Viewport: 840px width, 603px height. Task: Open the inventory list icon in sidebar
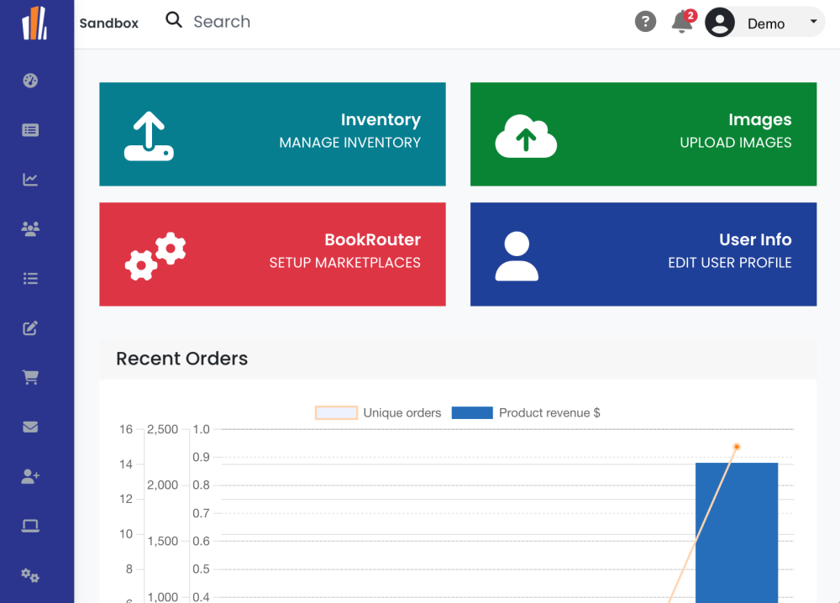click(x=30, y=129)
